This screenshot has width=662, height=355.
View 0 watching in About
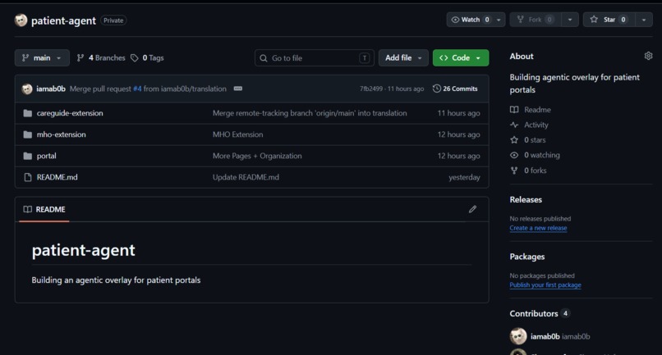tap(542, 155)
